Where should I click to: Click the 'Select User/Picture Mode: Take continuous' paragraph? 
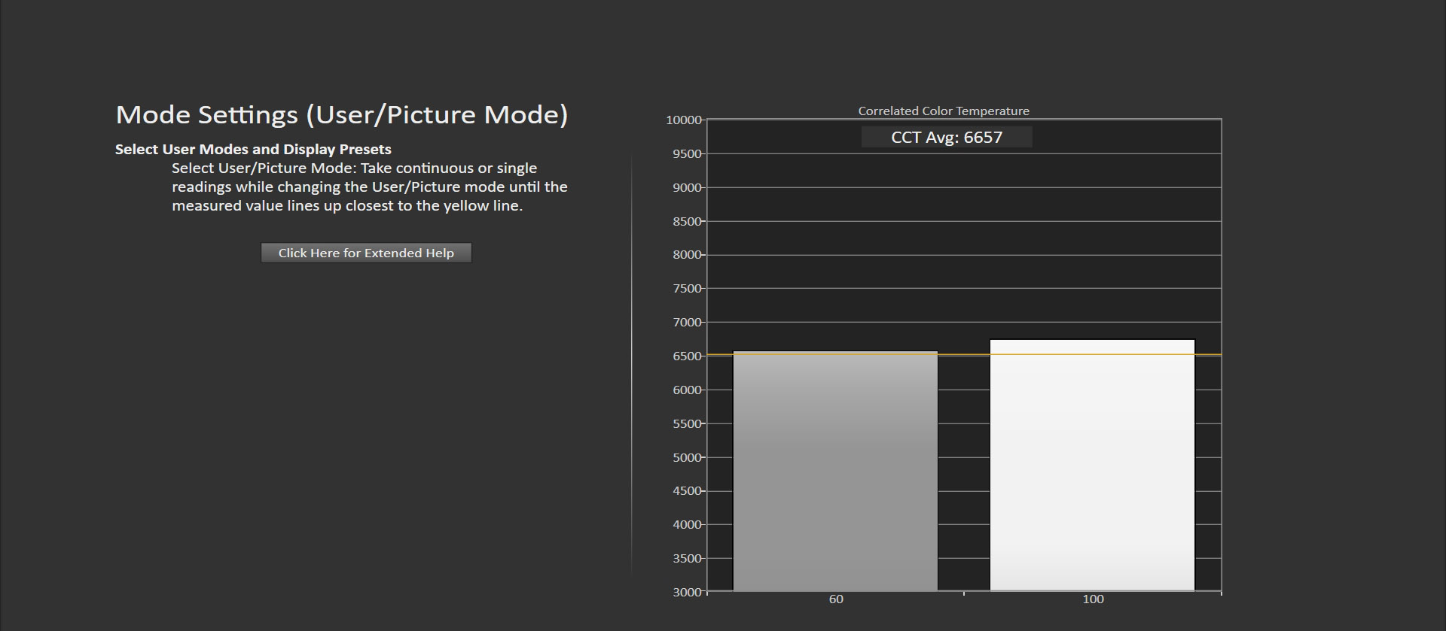(x=370, y=187)
